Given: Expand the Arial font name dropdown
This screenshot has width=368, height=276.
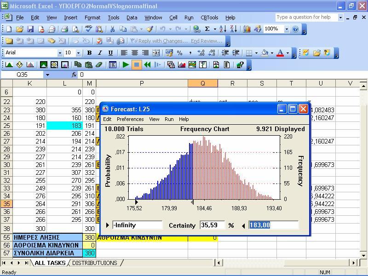Looking at the screenshot, I should click(60, 53).
